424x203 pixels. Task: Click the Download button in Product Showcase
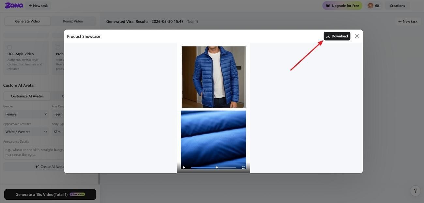337,36
